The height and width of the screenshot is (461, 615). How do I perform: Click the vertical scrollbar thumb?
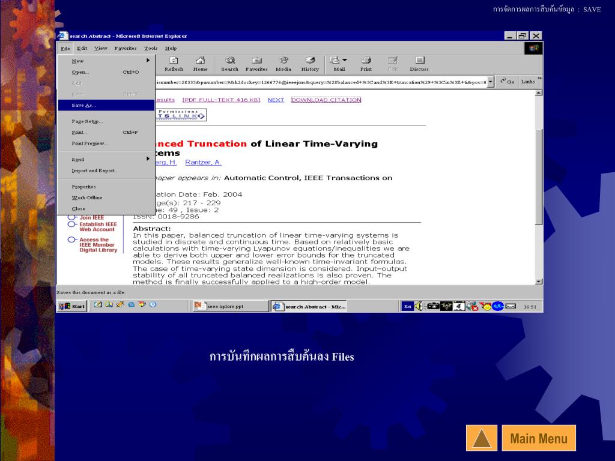[x=539, y=176]
